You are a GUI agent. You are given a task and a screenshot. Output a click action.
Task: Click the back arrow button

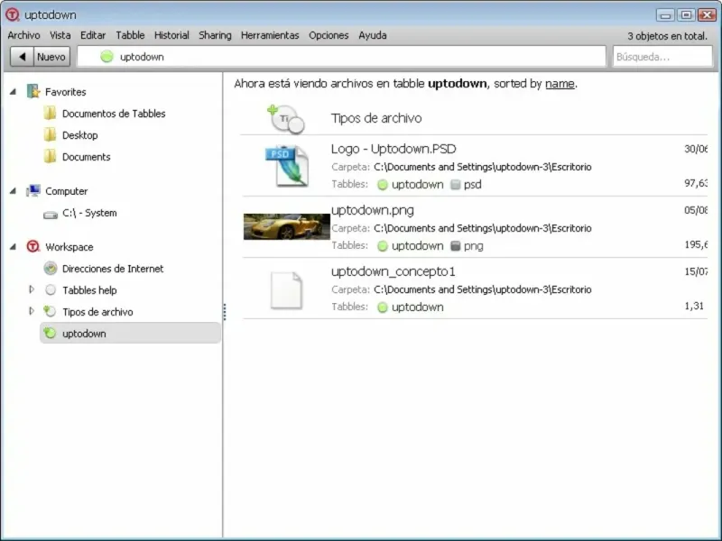22,57
